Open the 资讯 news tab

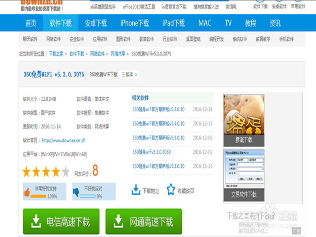[x=275, y=23]
